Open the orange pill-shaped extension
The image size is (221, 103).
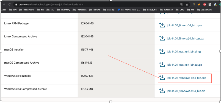[199, 4]
